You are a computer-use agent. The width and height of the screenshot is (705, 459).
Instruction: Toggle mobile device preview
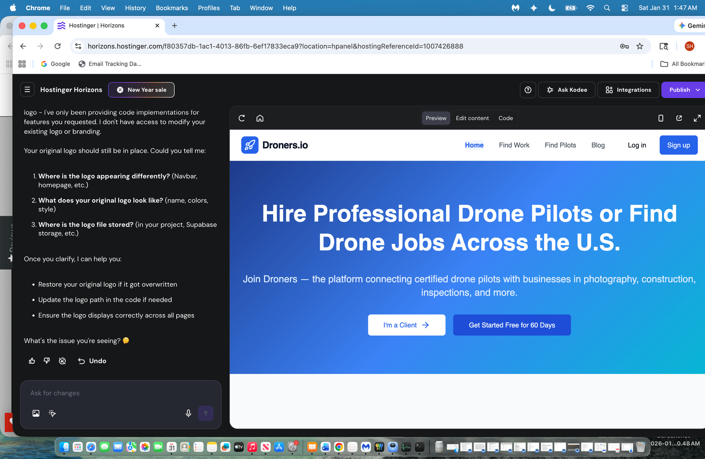click(660, 118)
